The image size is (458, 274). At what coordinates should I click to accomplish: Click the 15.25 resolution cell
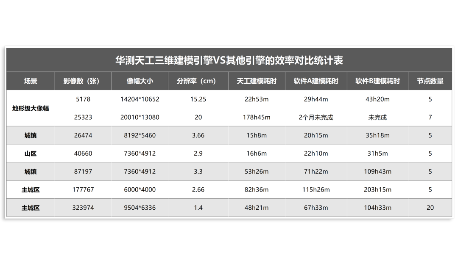198,99
